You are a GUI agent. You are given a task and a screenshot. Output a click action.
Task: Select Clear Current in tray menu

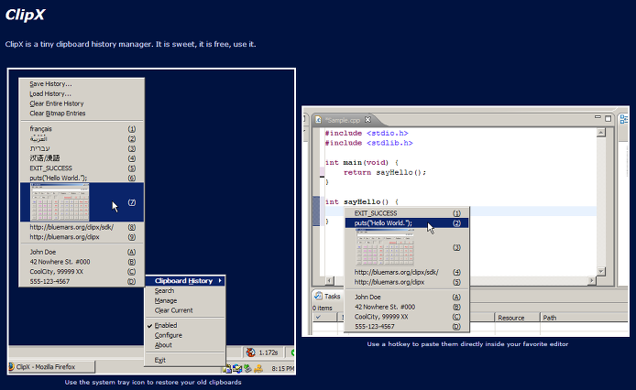pyautogui.click(x=185, y=310)
